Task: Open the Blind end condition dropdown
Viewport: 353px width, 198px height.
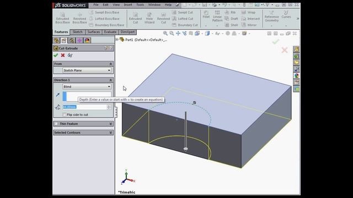Action: click(x=87, y=86)
